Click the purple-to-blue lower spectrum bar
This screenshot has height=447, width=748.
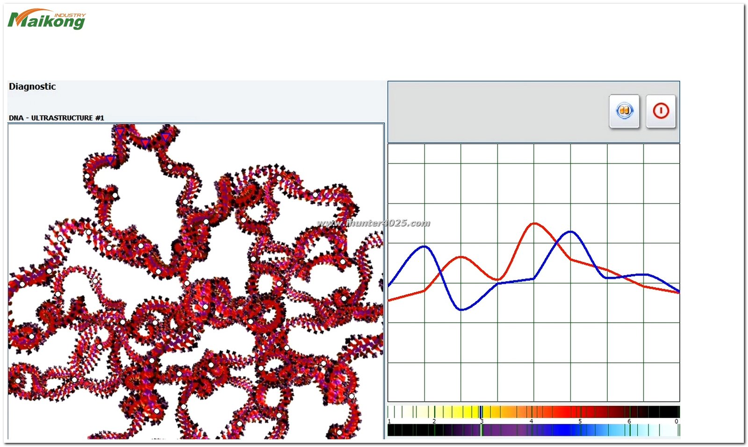tap(533, 430)
